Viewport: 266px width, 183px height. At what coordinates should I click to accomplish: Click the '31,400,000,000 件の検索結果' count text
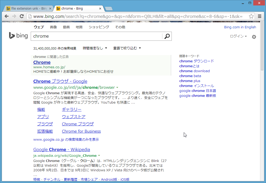[x=55, y=48]
